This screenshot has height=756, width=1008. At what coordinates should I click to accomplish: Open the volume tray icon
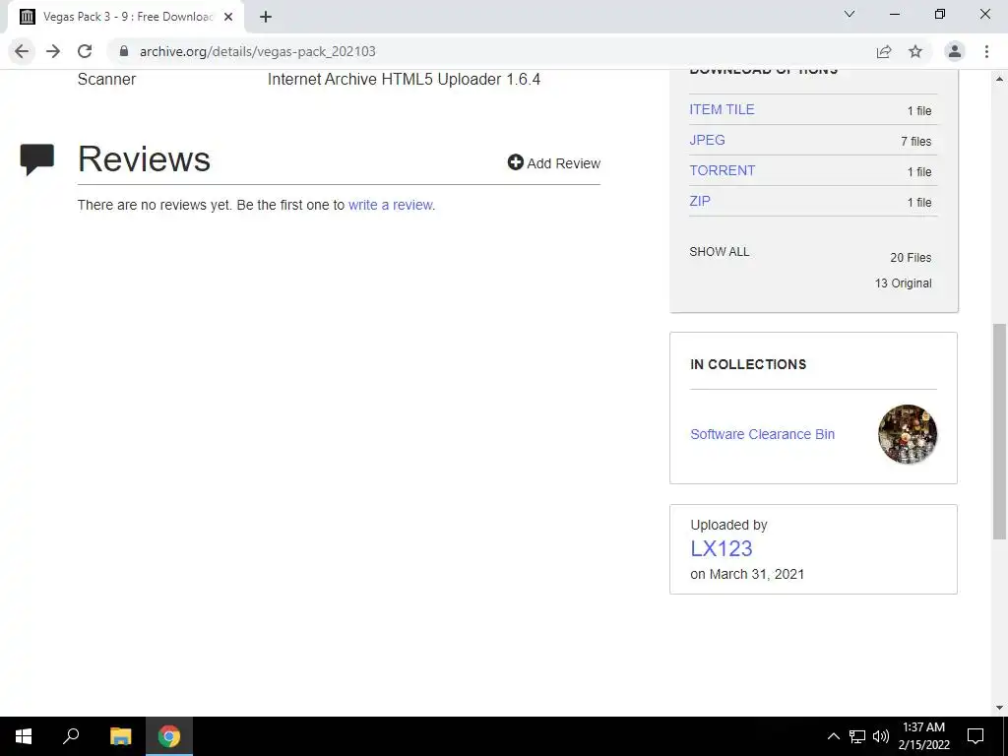[881, 736]
